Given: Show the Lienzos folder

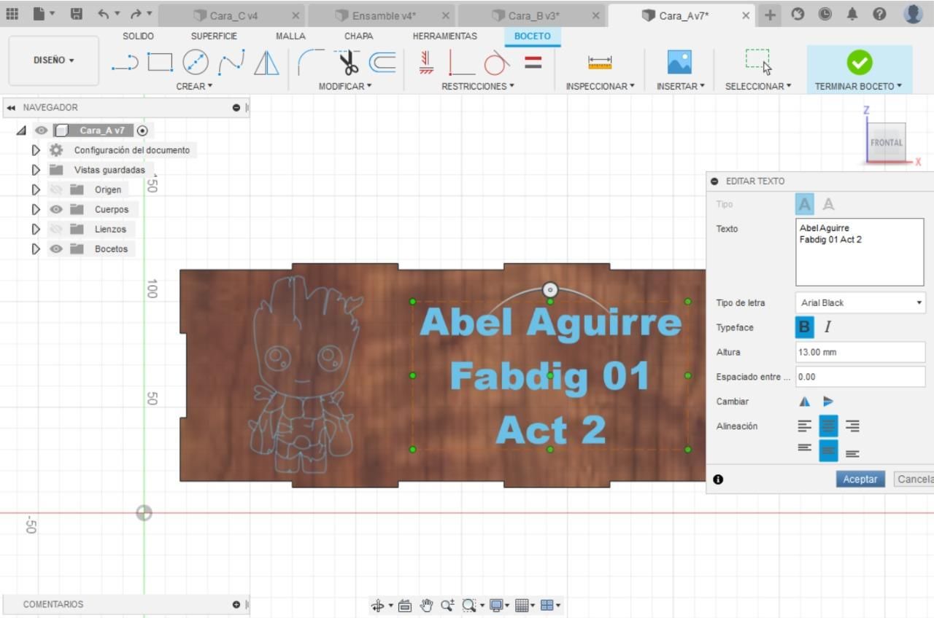Looking at the screenshot, I should 56,229.
